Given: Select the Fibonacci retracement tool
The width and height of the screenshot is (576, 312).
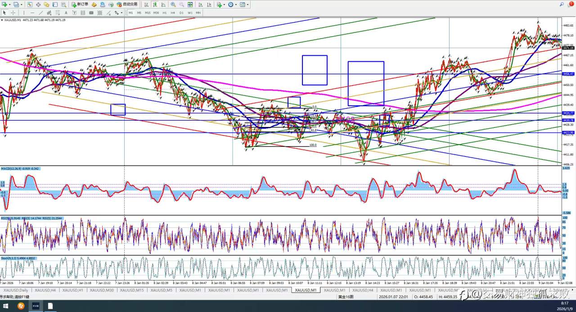Looking at the screenshot, I should click(x=58, y=13).
